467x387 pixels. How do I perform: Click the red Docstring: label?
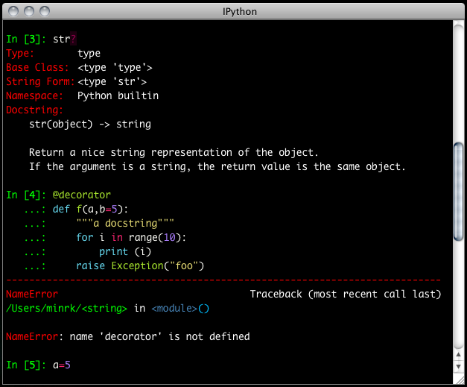34,110
